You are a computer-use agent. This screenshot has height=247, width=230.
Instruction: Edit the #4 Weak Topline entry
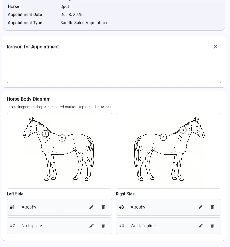(x=200, y=226)
